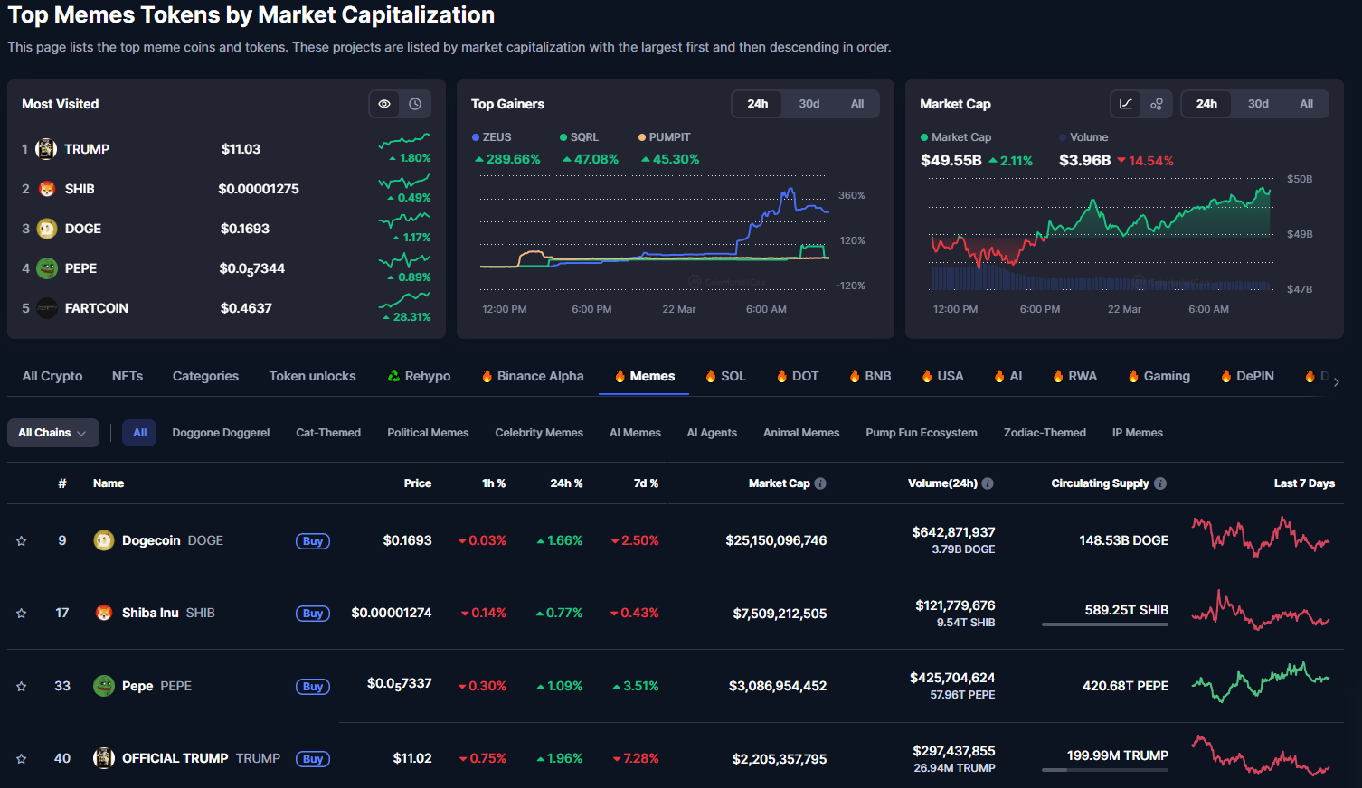Open the Token unlocks tab
This screenshot has width=1362, height=788.
(x=312, y=376)
